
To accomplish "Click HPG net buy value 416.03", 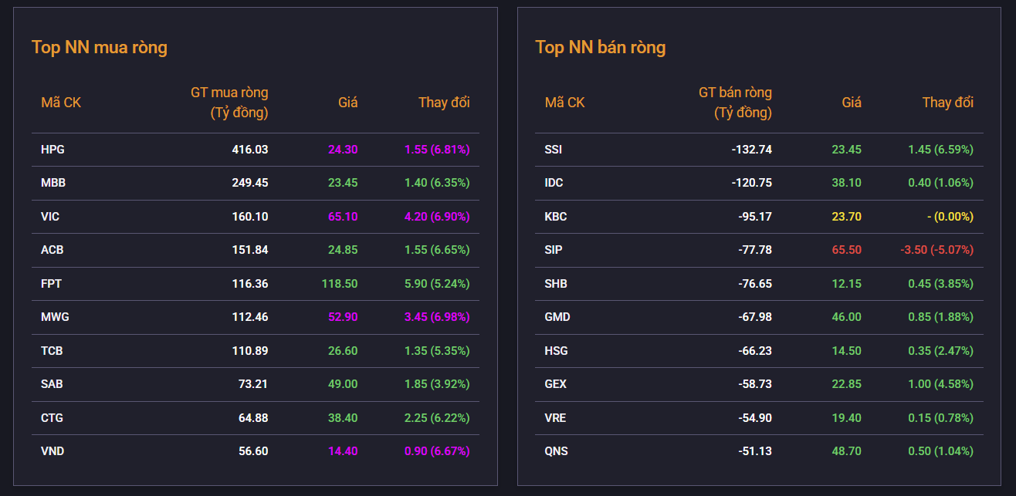I will [x=250, y=150].
